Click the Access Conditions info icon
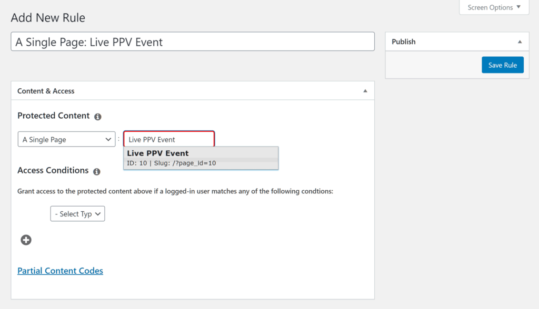Screen dimensions: 539x309 click(97, 171)
